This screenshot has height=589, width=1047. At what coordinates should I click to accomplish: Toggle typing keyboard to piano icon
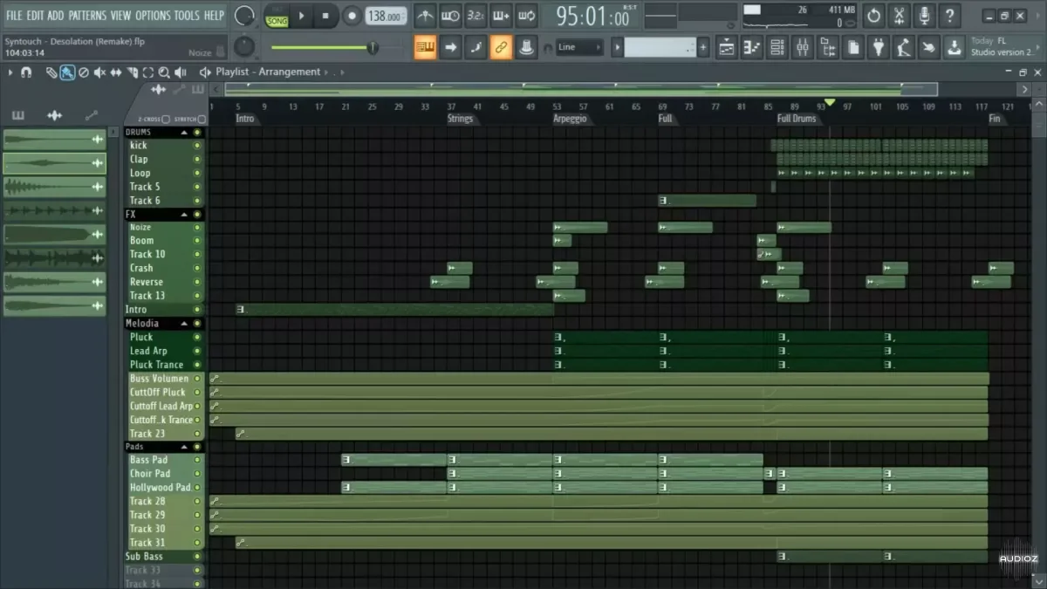425,47
